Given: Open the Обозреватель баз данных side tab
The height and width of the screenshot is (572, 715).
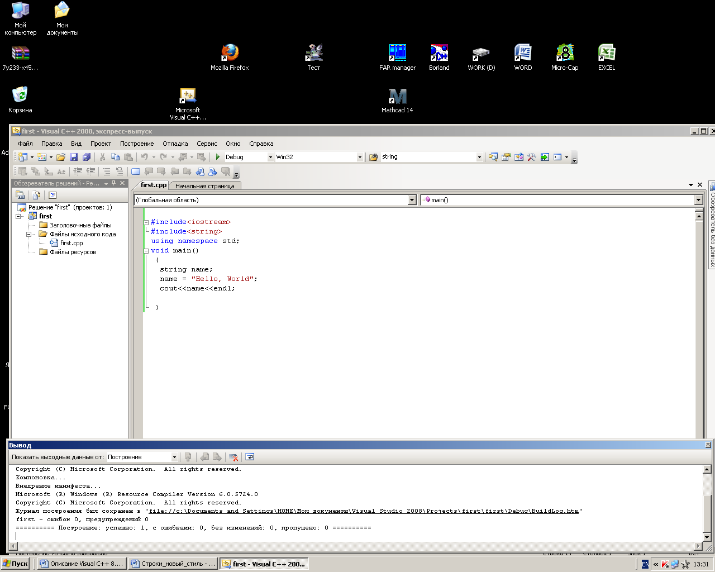Looking at the screenshot, I should pyautogui.click(x=712, y=226).
